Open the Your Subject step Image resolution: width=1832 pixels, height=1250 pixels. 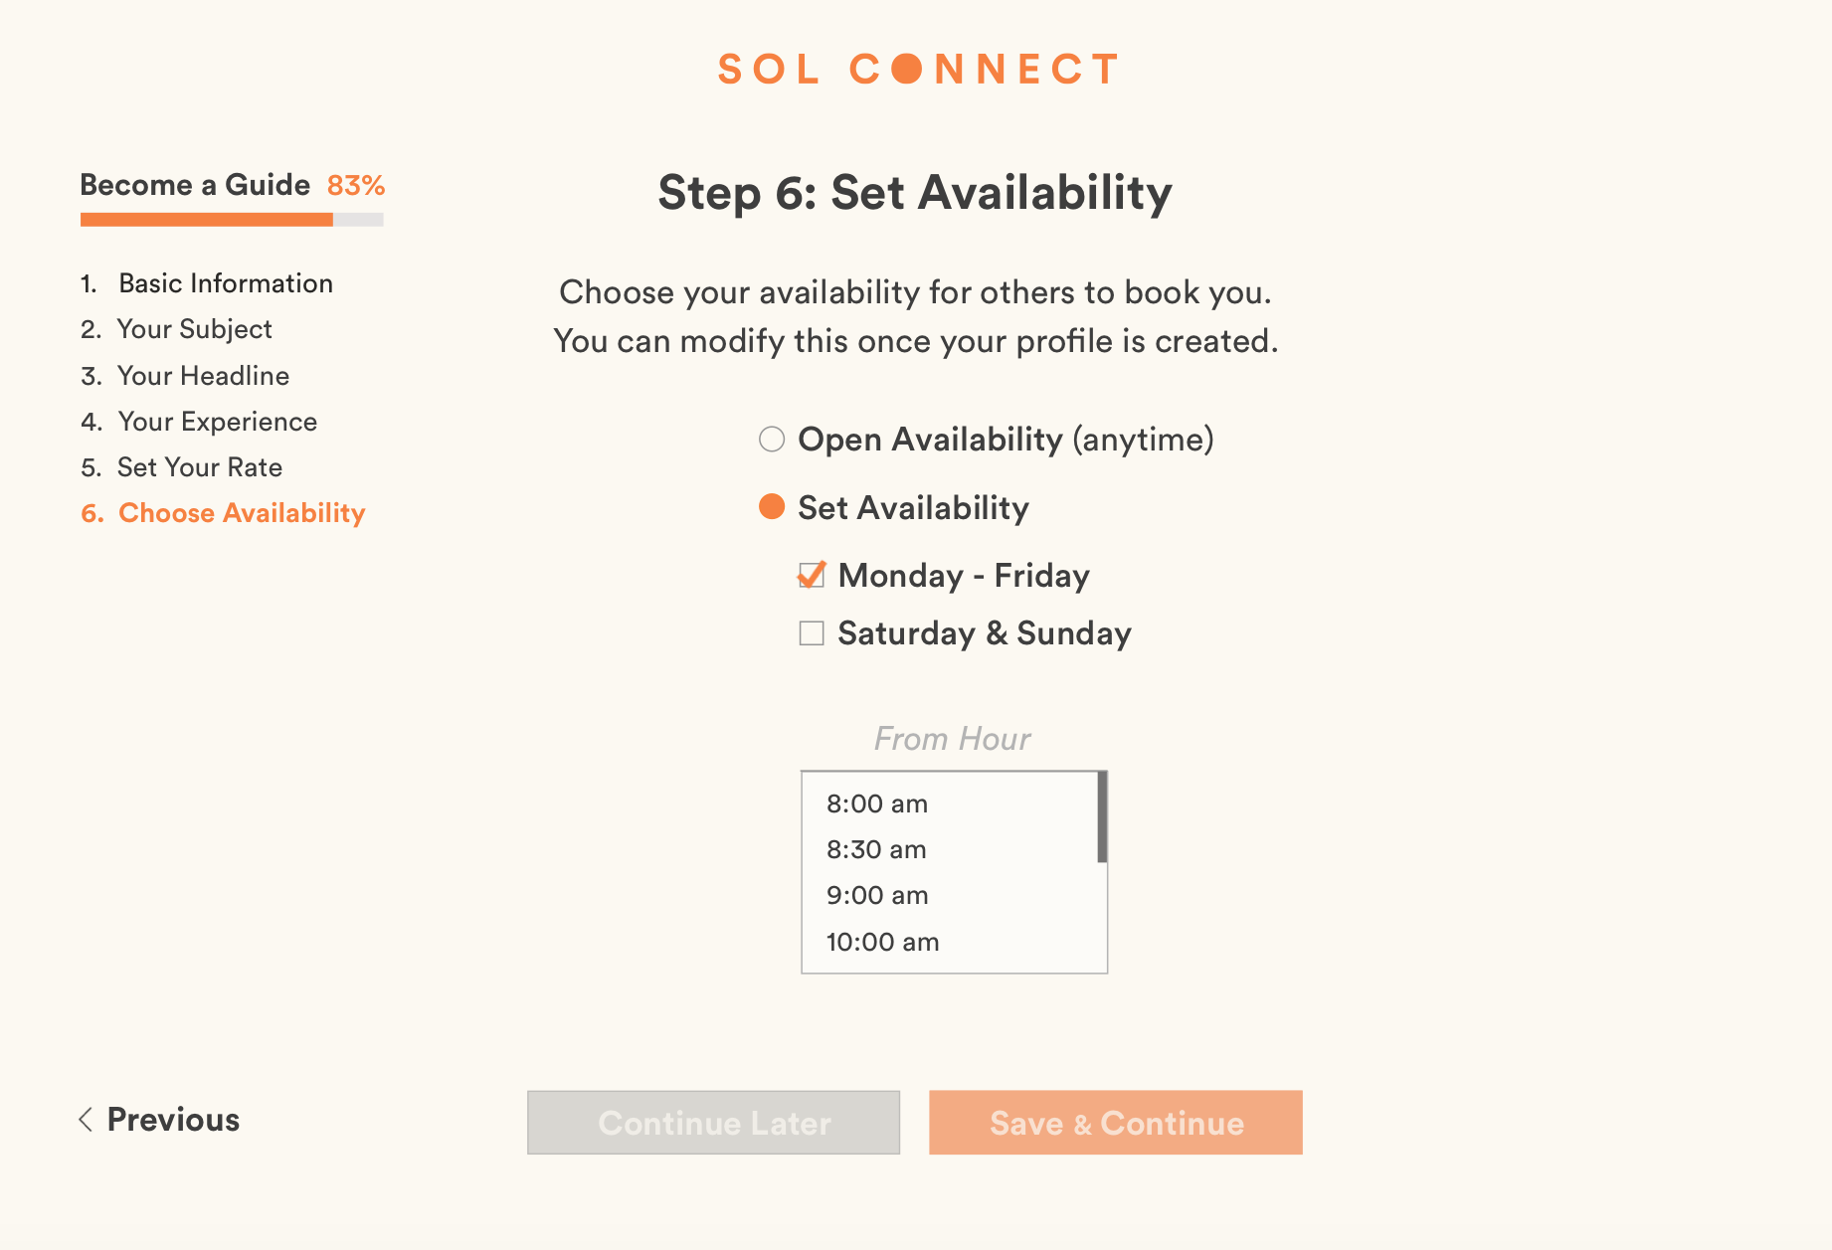click(194, 329)
